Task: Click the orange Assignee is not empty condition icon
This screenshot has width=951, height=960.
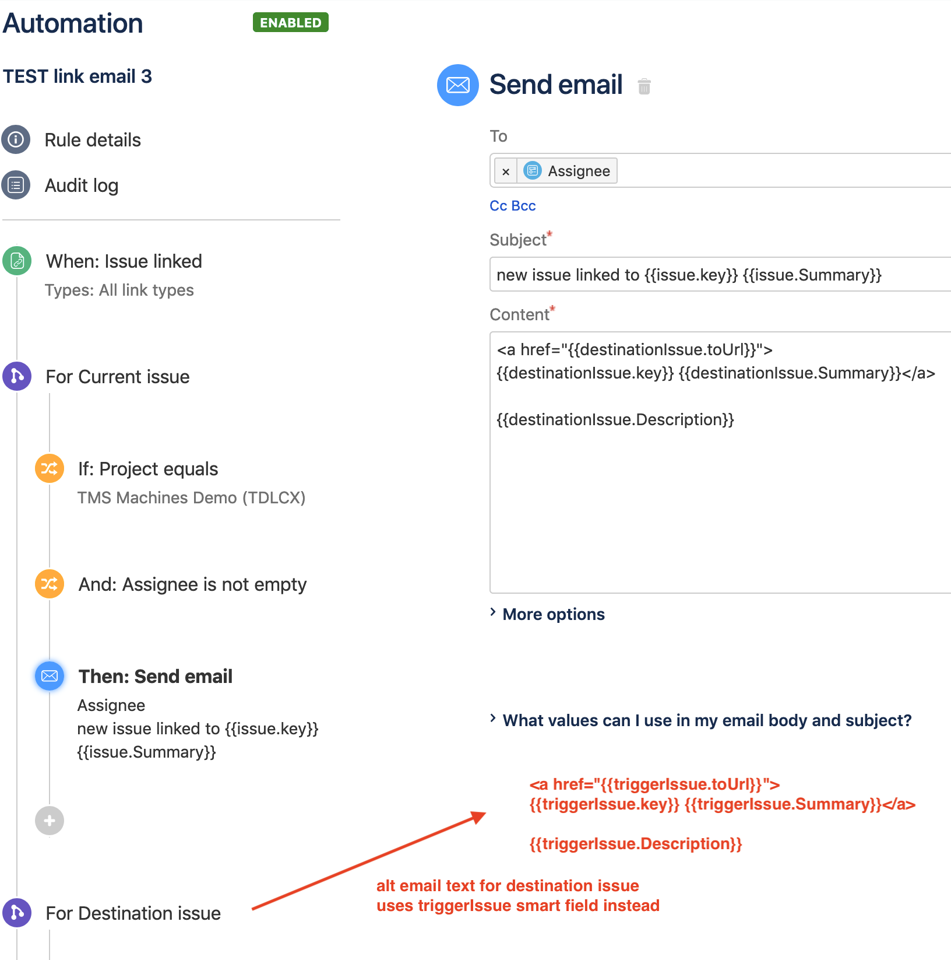Action: point(50,584)
